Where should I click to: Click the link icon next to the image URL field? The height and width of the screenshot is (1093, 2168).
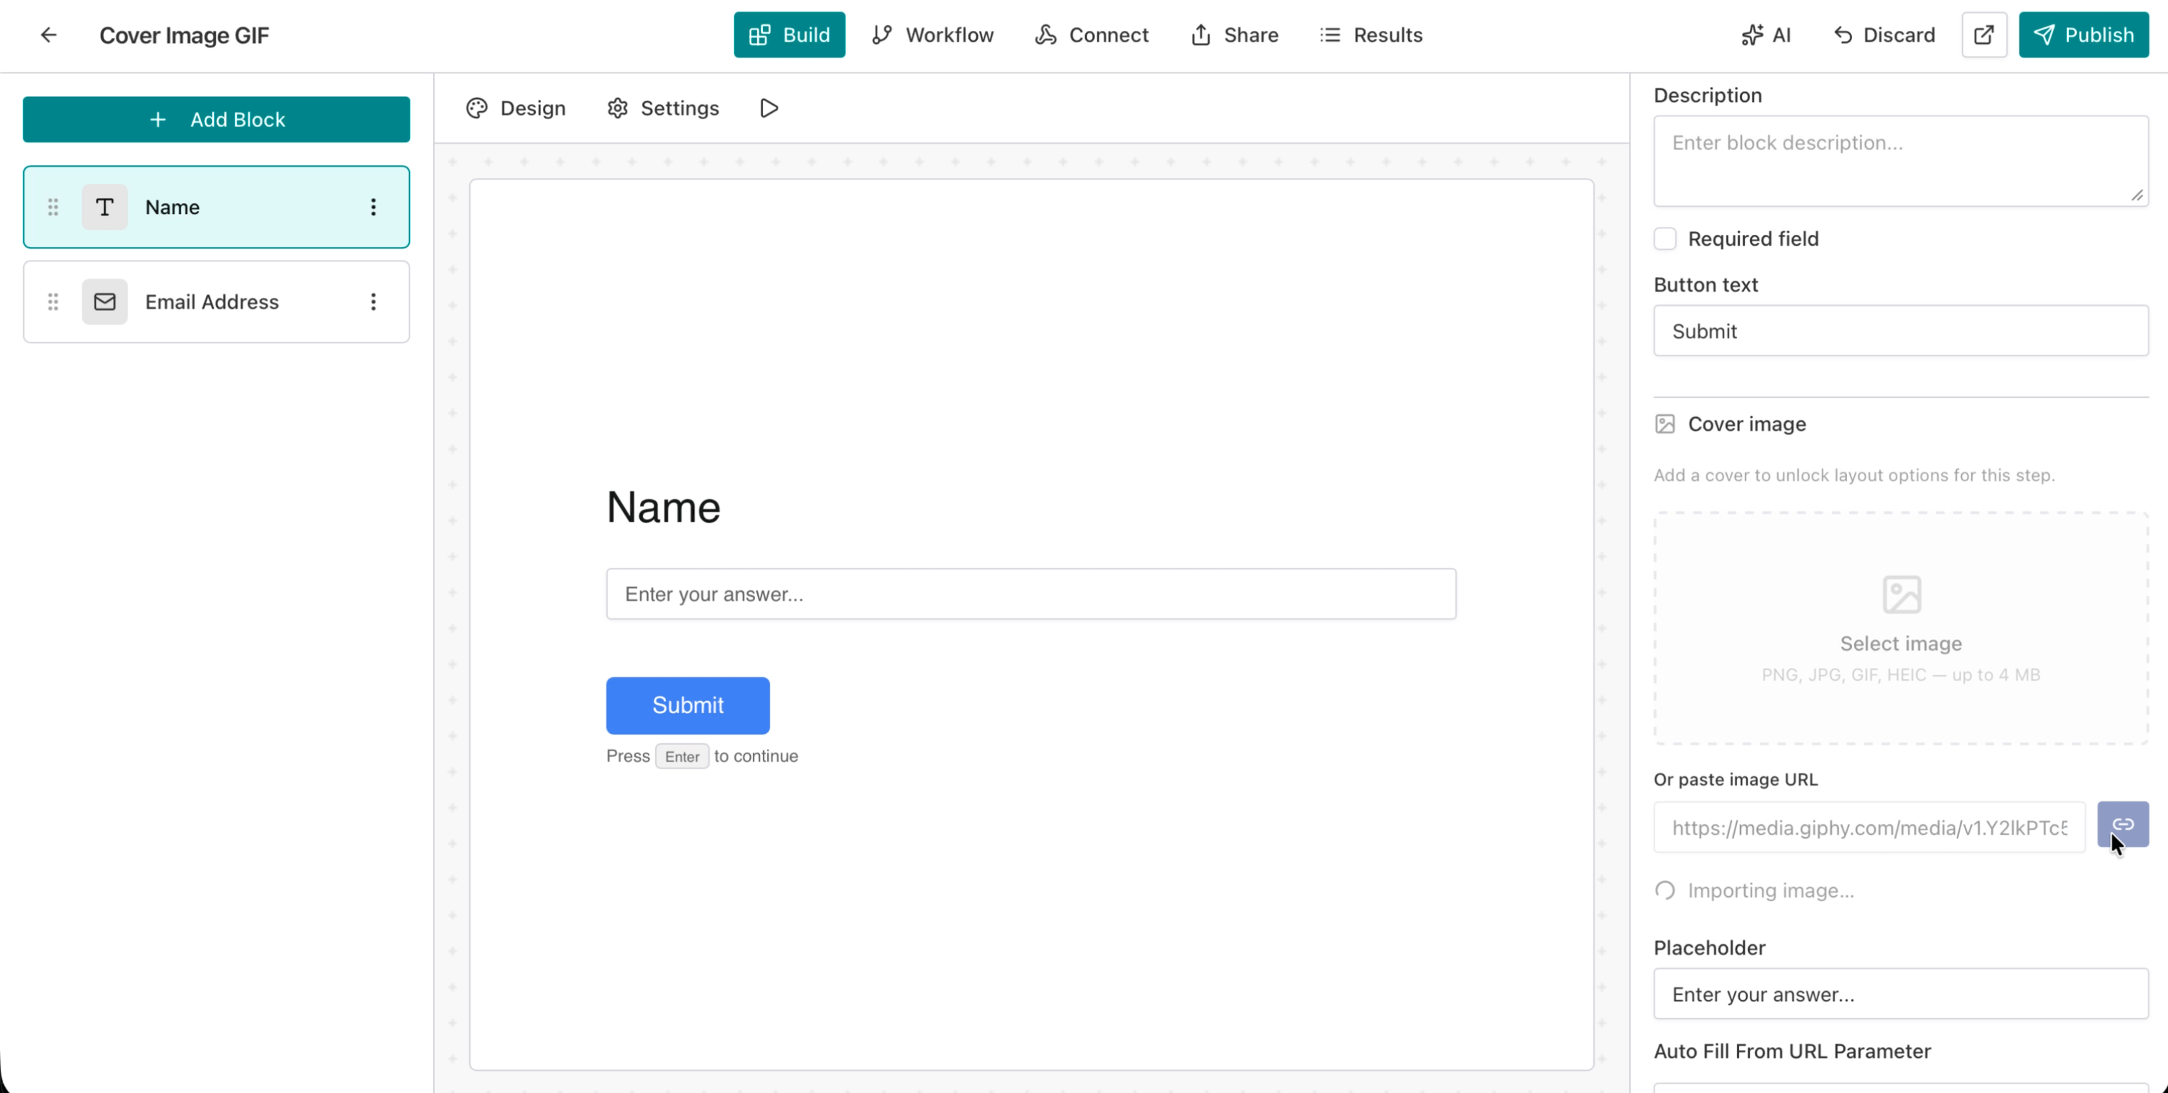tap(2123, 824)
